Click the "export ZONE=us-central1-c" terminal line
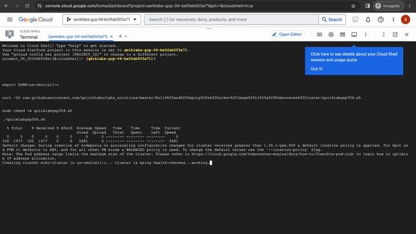This screenshot has height=234, width=416. pyautogui.click(x=31, y=85)
